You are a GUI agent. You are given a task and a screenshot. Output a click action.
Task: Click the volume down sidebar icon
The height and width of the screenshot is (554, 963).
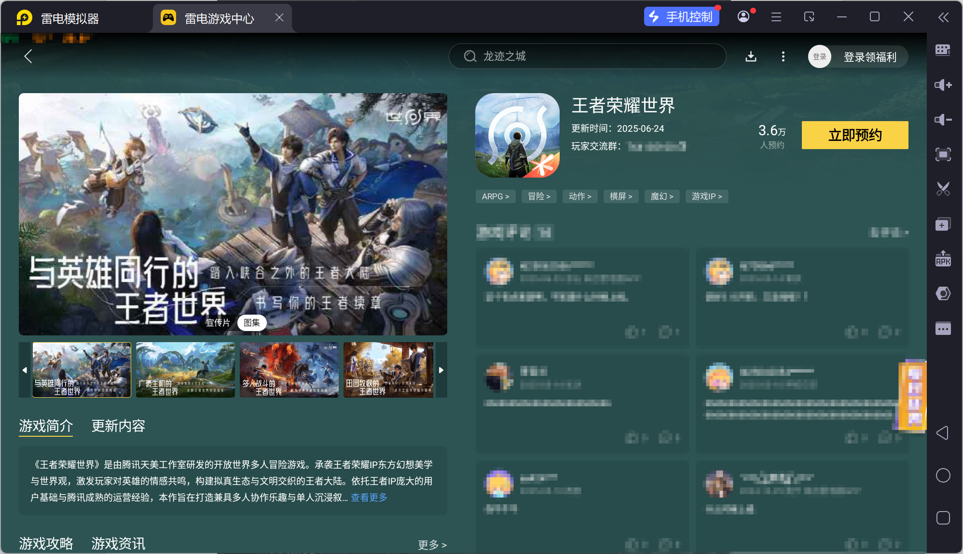943,120
